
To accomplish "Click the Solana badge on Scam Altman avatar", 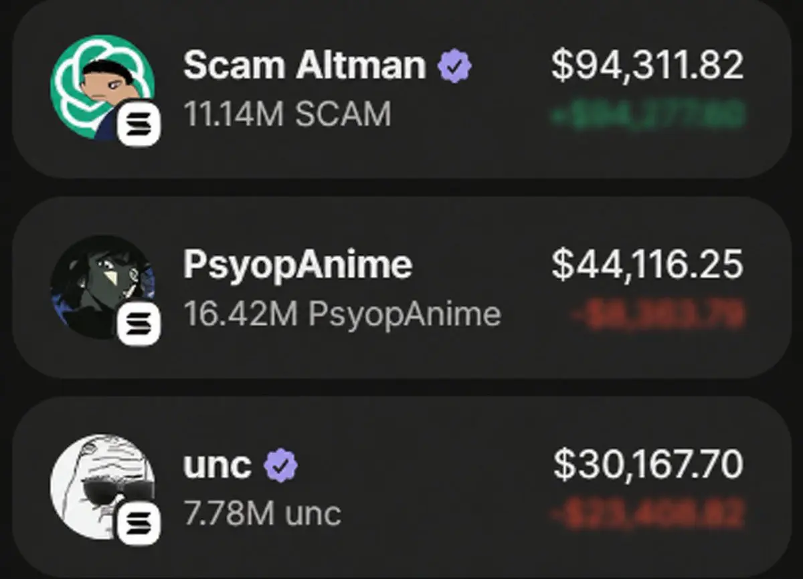I will (139, 124).
